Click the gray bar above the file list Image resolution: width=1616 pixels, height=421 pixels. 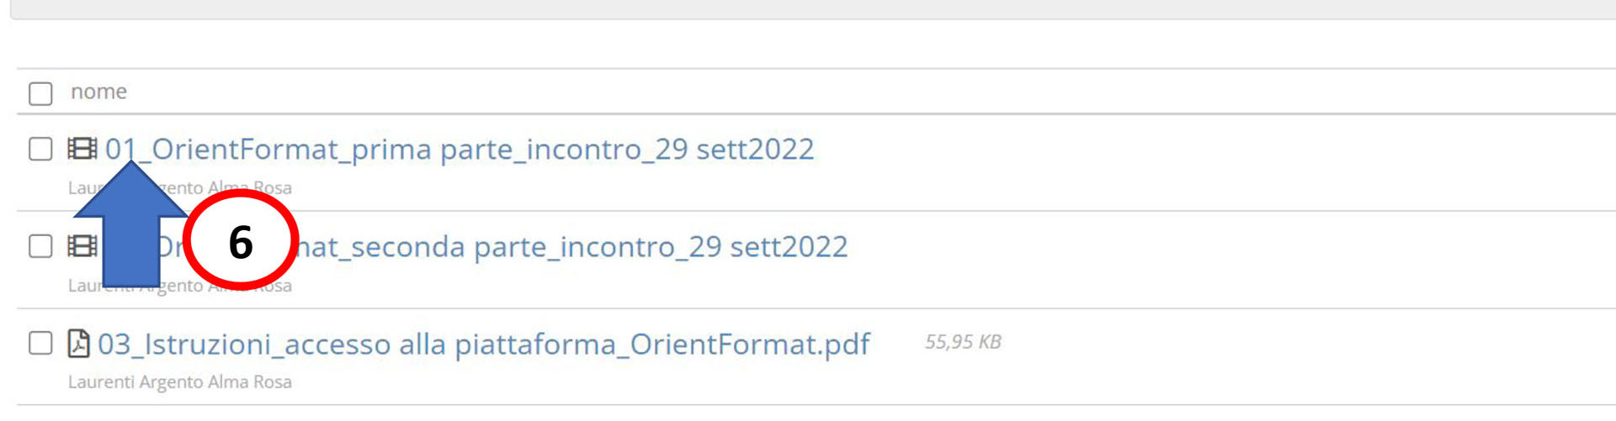click(x=808, y=8)
